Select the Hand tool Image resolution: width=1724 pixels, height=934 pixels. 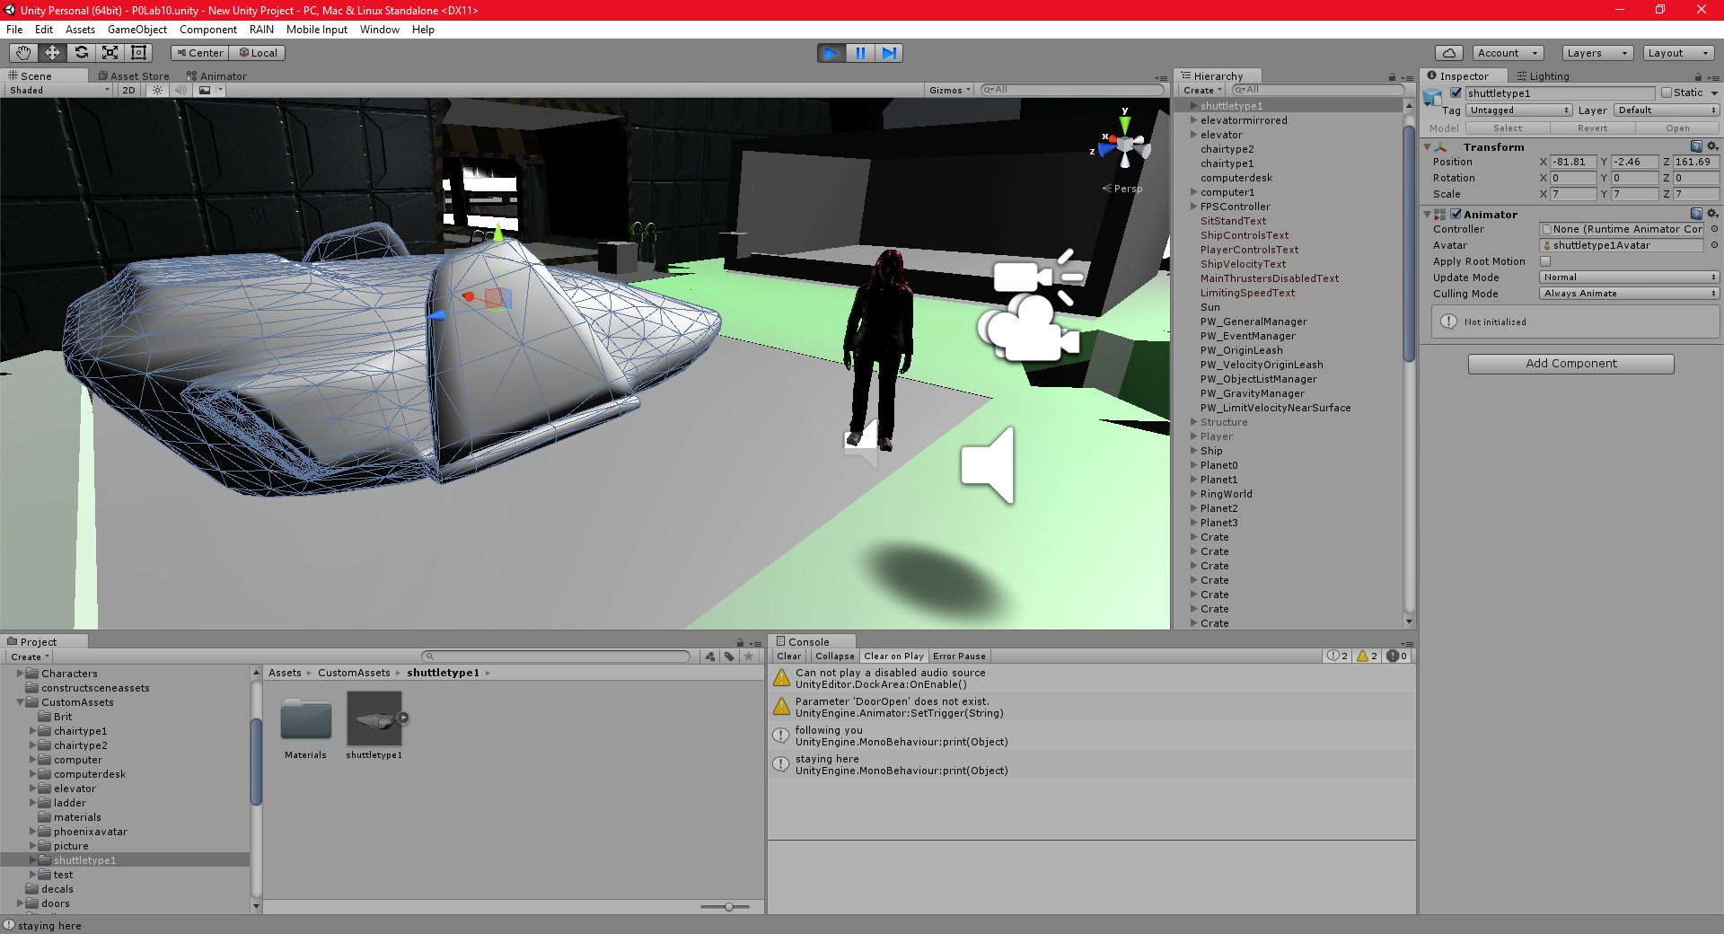pos(23,53)
